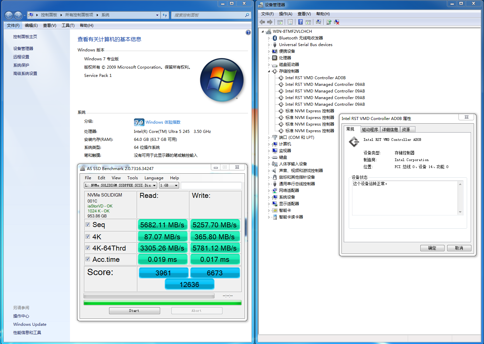Click Scan for hardware changes toolbar icon

click(319, 22)
